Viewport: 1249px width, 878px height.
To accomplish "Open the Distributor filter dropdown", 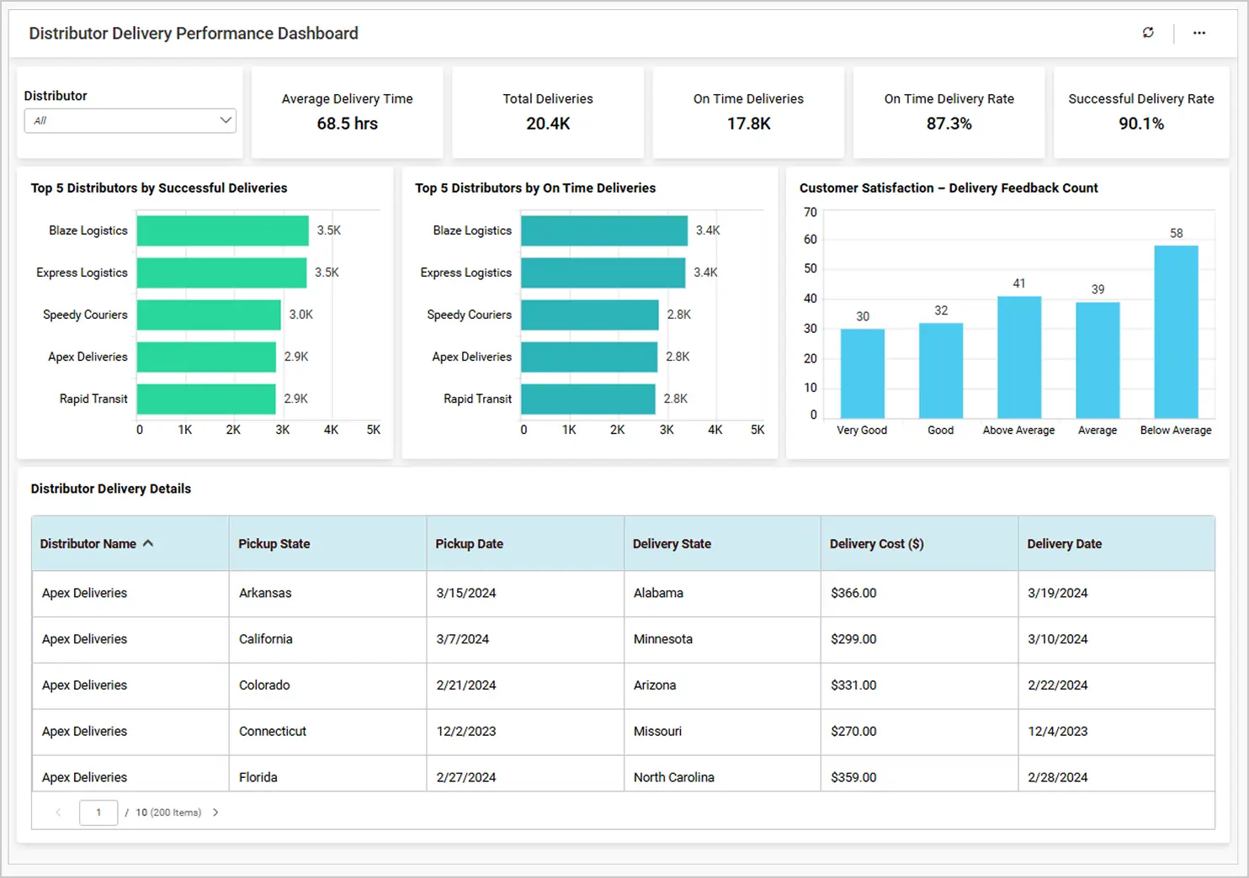I will pyautogui.click(x=130, y=120).
